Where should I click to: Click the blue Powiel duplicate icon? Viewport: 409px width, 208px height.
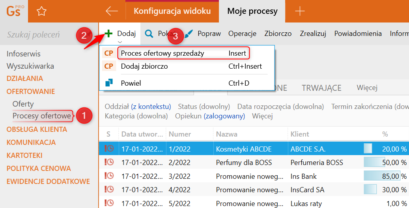pyautogui.click(x=109, y=83)
